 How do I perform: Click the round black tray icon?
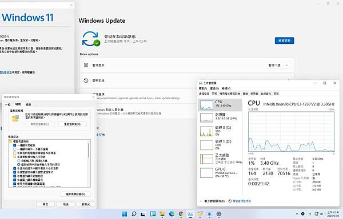[x=303, y=214]
